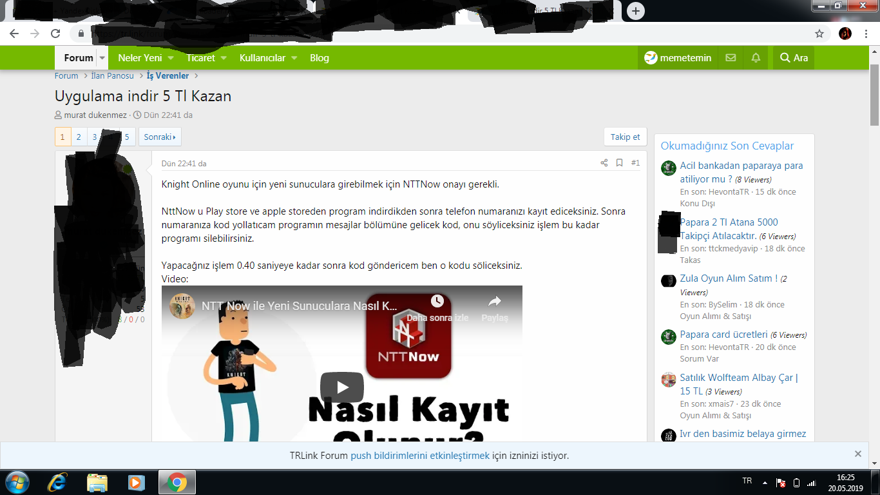This screenshot has width=880, height=495.
Task: Click the Forum breadcrumb link
Action: [66, 76]
